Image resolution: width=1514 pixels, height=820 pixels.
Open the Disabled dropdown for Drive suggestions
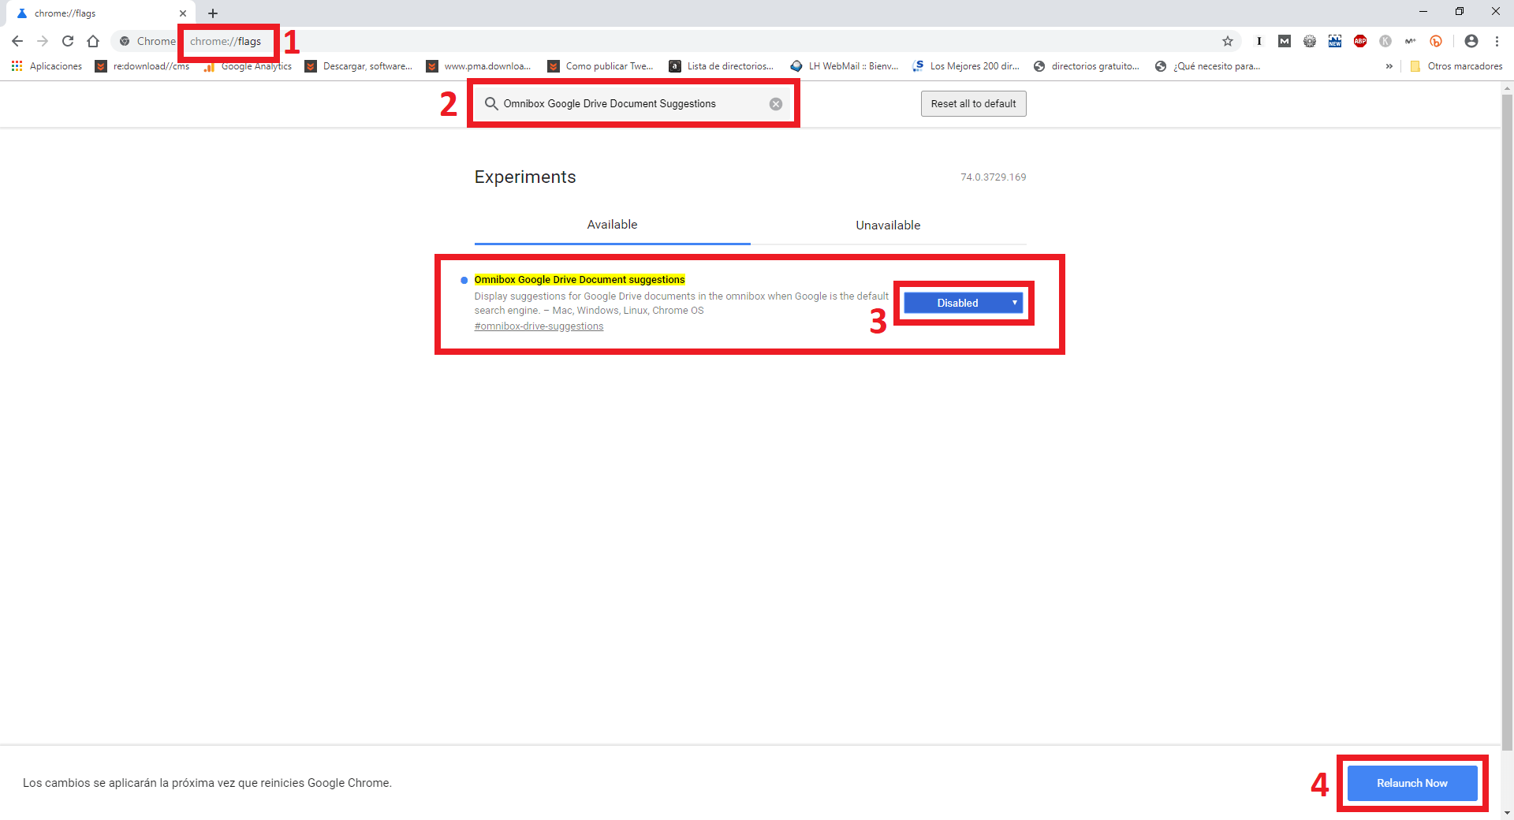point(963,303)
